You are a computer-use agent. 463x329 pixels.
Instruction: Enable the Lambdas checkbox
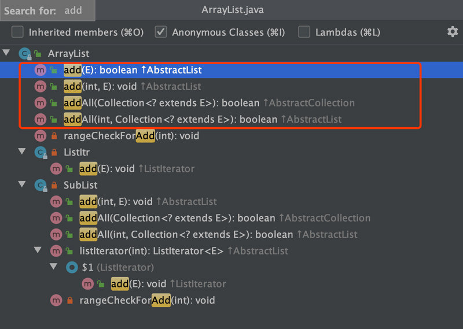click(x=304, y=32)
